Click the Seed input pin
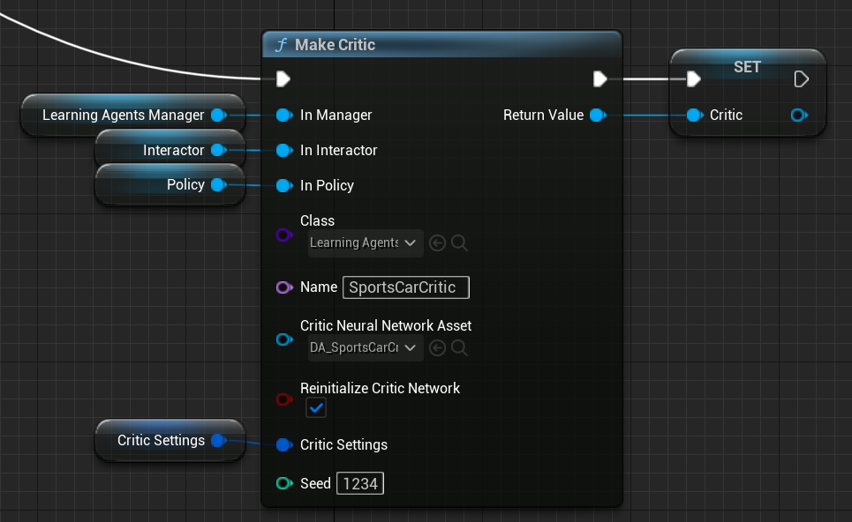 284,483
